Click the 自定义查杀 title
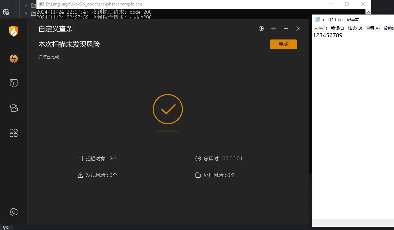This screenshot has width=394, height=230. pyautogui.click(x=55, y=29)
